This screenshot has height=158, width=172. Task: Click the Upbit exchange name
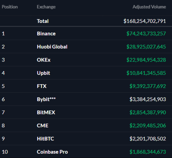pyautogui.click(x=43, y=73)
